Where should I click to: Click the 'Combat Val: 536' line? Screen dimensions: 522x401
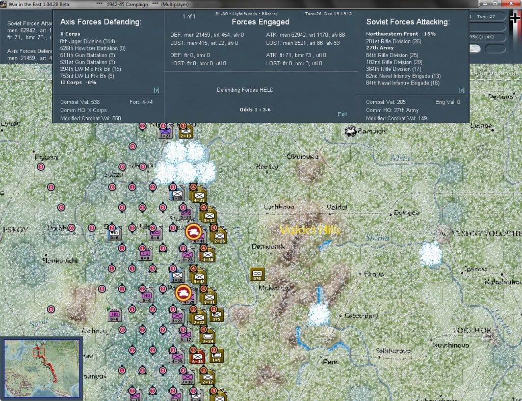80,102
